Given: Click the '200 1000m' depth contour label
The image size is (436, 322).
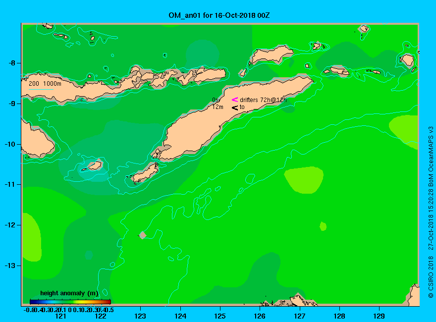Looking at the screenshot, I should [45, 83].
